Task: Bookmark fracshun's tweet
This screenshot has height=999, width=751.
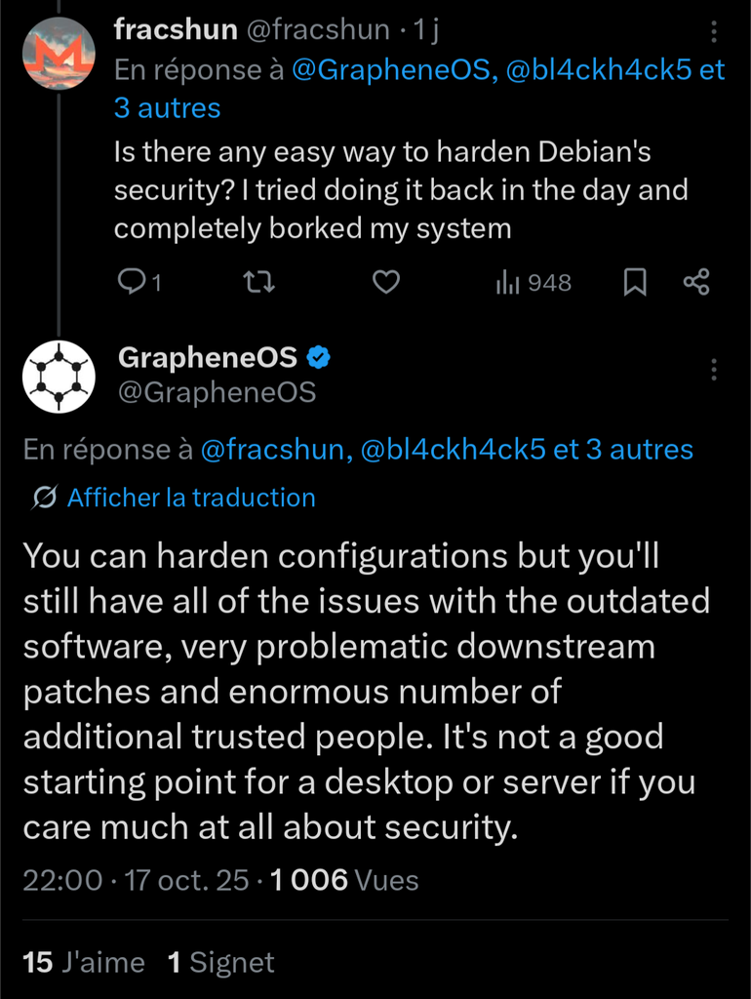Action: pos(635,282)
